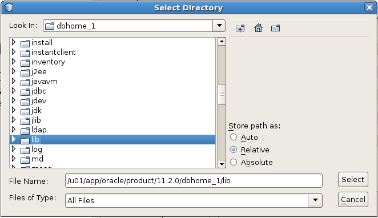Click the jdk folder icon
This screenshot has height=218, width=378.
(x=25, y=111)
